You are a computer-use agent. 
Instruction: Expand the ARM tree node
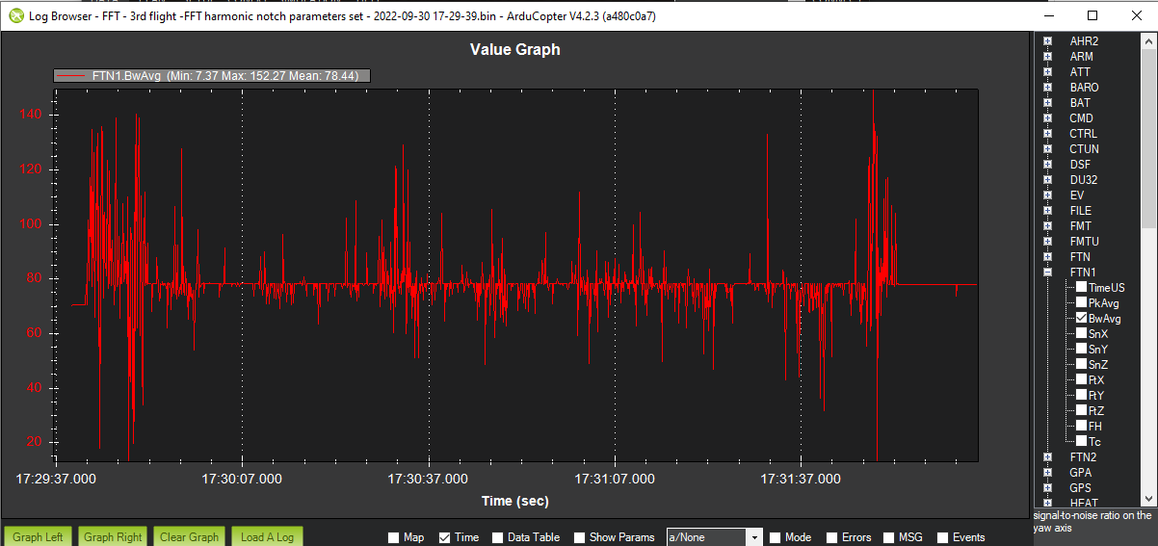[x=1047, y=57]
